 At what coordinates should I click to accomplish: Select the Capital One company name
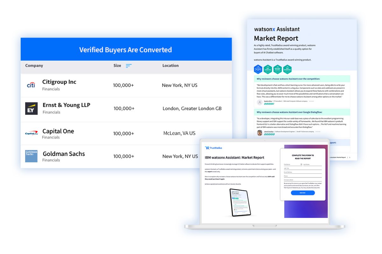pos(58,131)
